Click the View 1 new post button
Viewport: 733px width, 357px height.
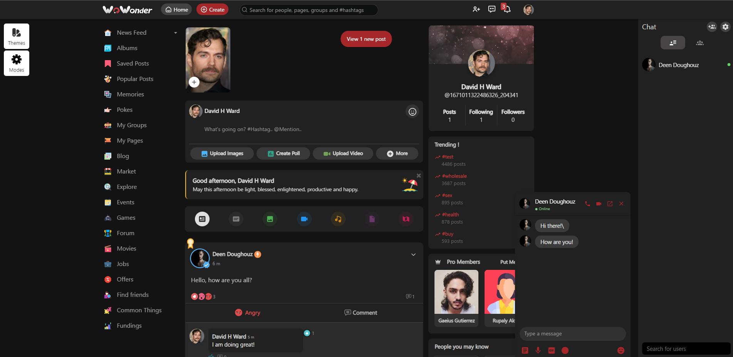coord(366,39)
